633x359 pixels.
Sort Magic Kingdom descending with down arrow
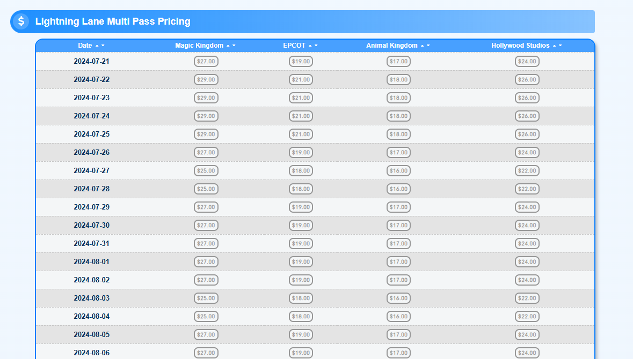[x=234, y=46]
